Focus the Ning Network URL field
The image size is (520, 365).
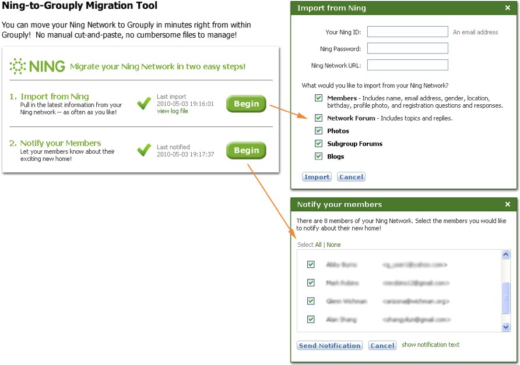point(407,65)
